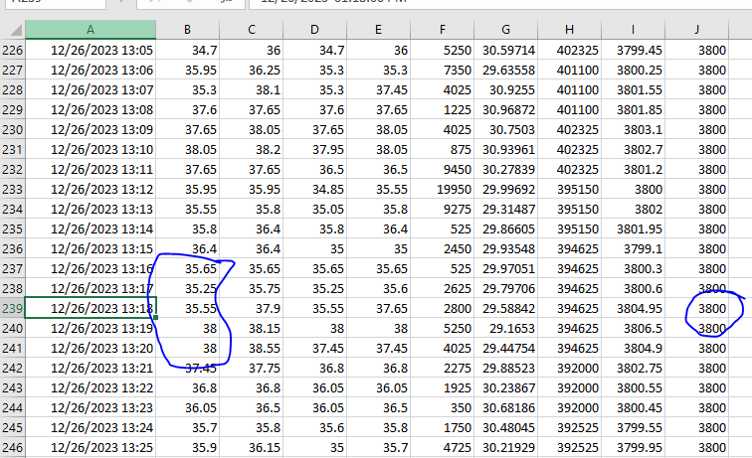The height and width of the screenshot is (458, 752).
Task: Click the cell with value 9450
Action: 442,169
